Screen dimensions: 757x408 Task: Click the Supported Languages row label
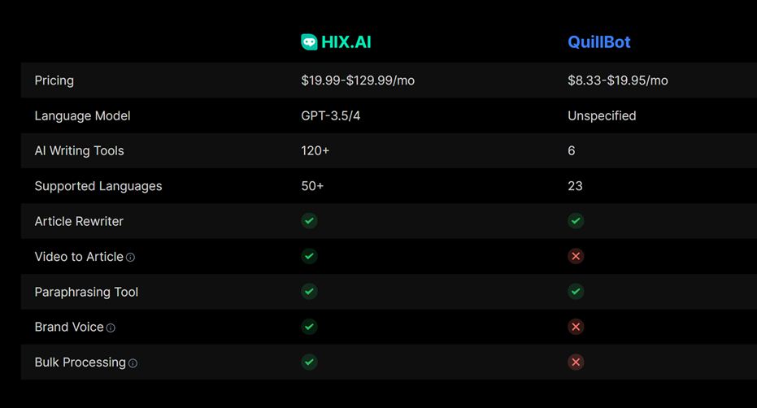coord(98,186)
